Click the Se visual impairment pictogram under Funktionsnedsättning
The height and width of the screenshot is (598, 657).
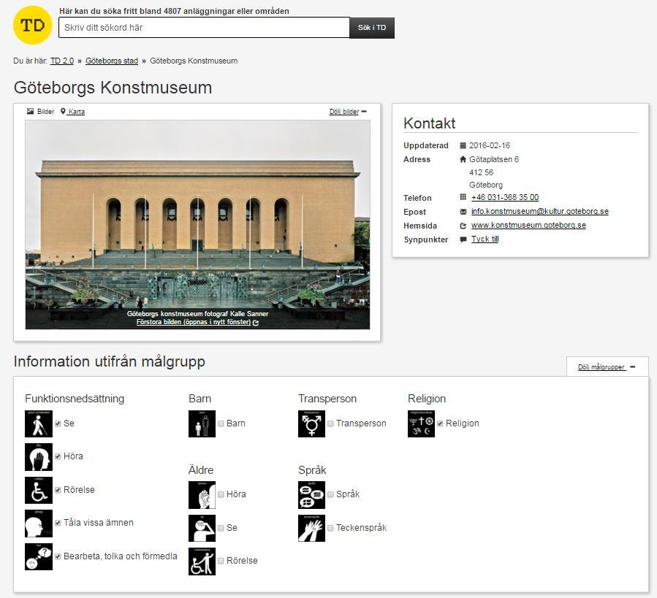click(39, 423)
